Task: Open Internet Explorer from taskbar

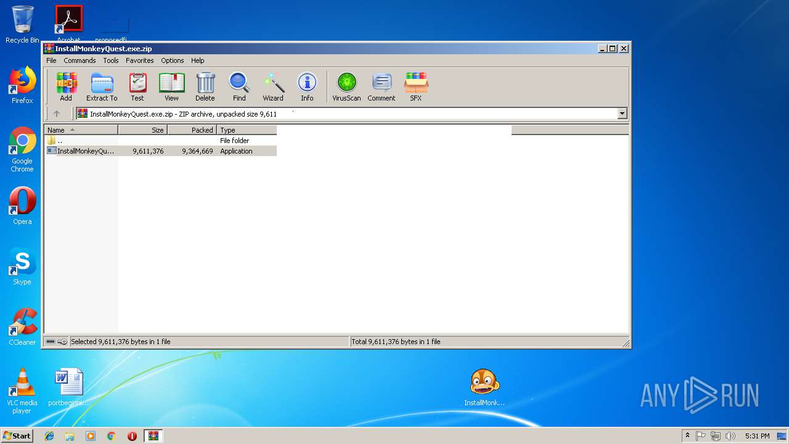Action: click(49, 436)
